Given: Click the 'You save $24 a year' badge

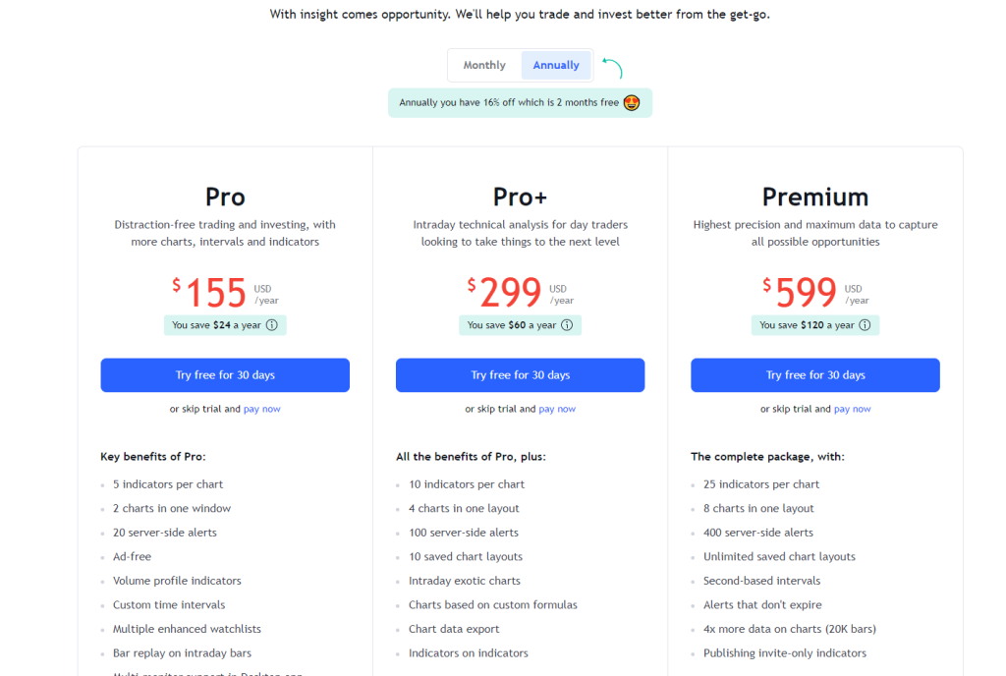Looking at the screenshot, I should pos(225,325).
